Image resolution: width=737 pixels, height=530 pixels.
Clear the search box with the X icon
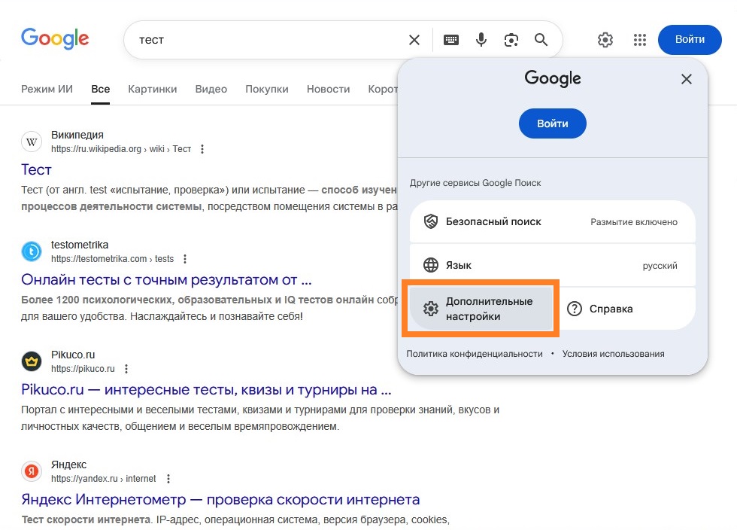click(x=414, y=40)
